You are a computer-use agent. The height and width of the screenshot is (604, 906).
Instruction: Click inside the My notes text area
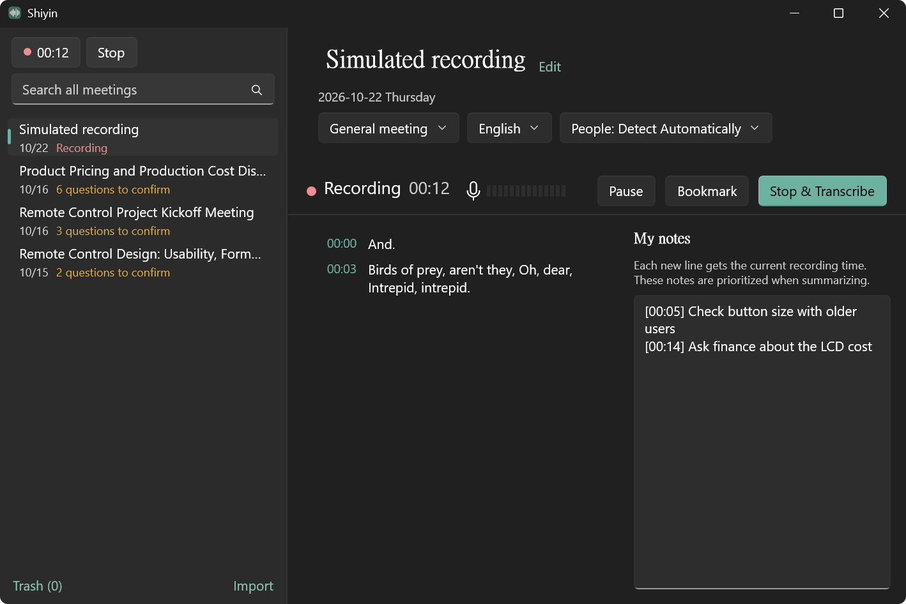tap(762, 442)
